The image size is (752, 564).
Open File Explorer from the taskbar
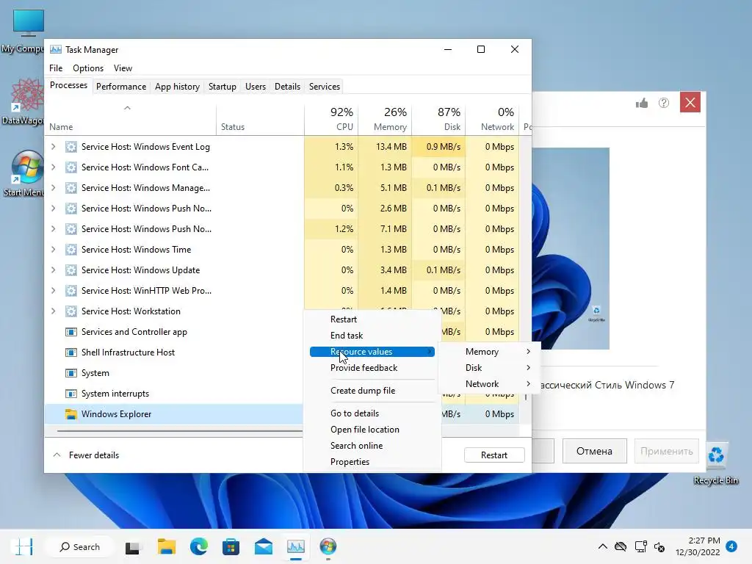[167, 546]
